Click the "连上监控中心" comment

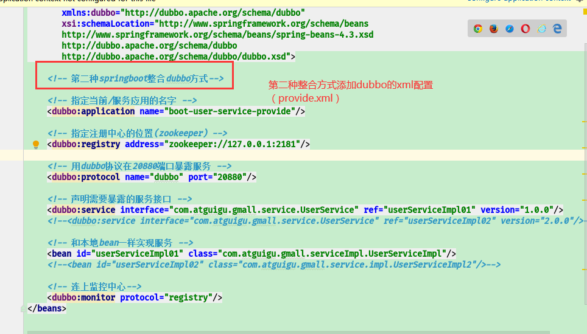pos(94,287)
